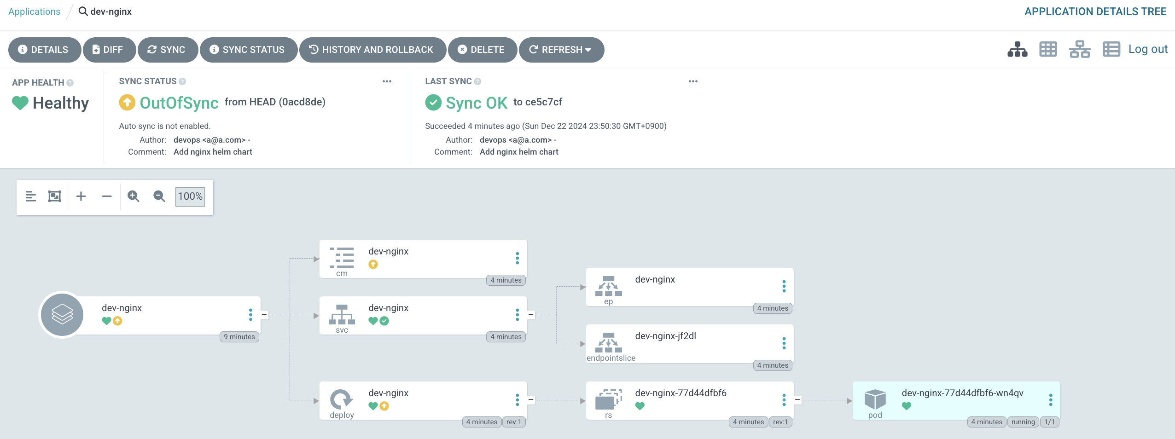Click the Sync Status help icon
The width and height of the screenshot is (1175, 439).
click(x=182, y=81)
